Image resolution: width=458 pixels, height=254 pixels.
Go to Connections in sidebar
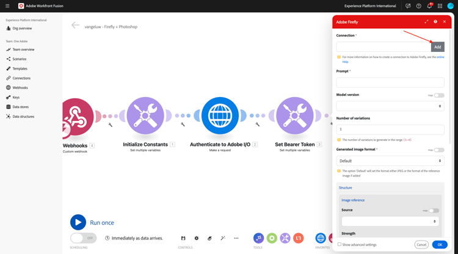pyautogui.click(x=21, y=78)
